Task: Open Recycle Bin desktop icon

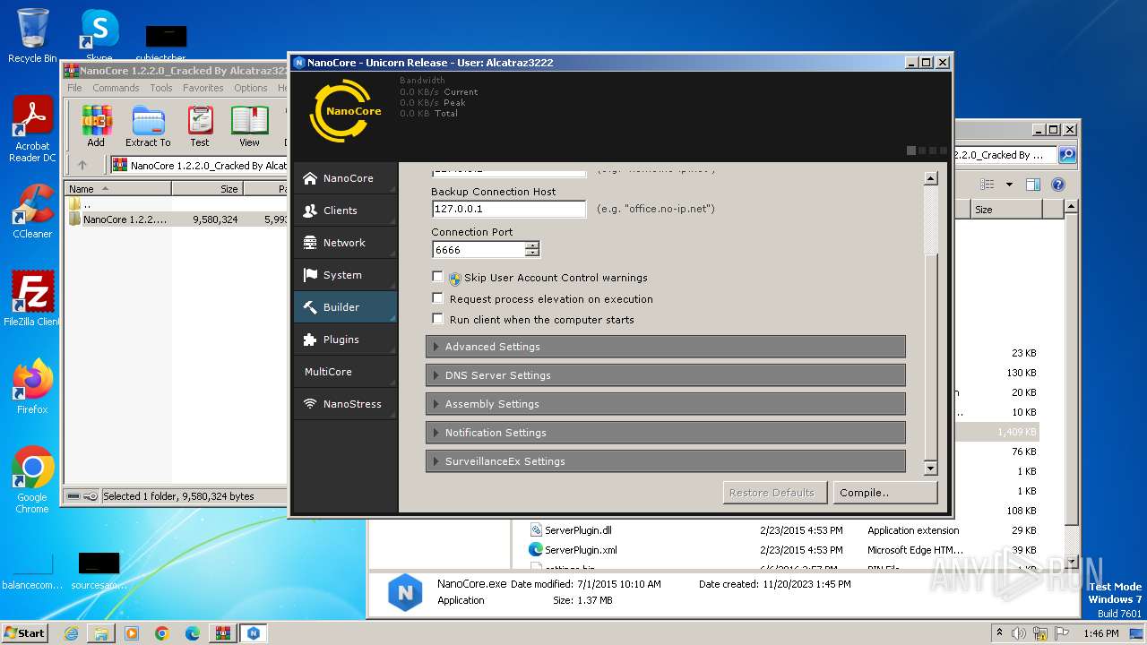Action: (x=32, y=36)
